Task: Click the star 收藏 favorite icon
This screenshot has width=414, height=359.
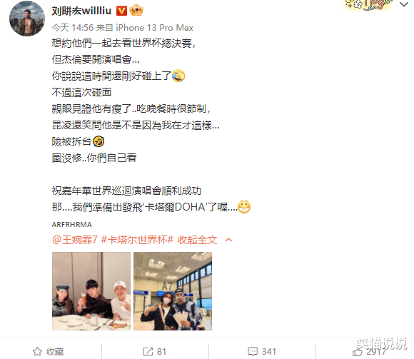Action: (x=37, y=351)
